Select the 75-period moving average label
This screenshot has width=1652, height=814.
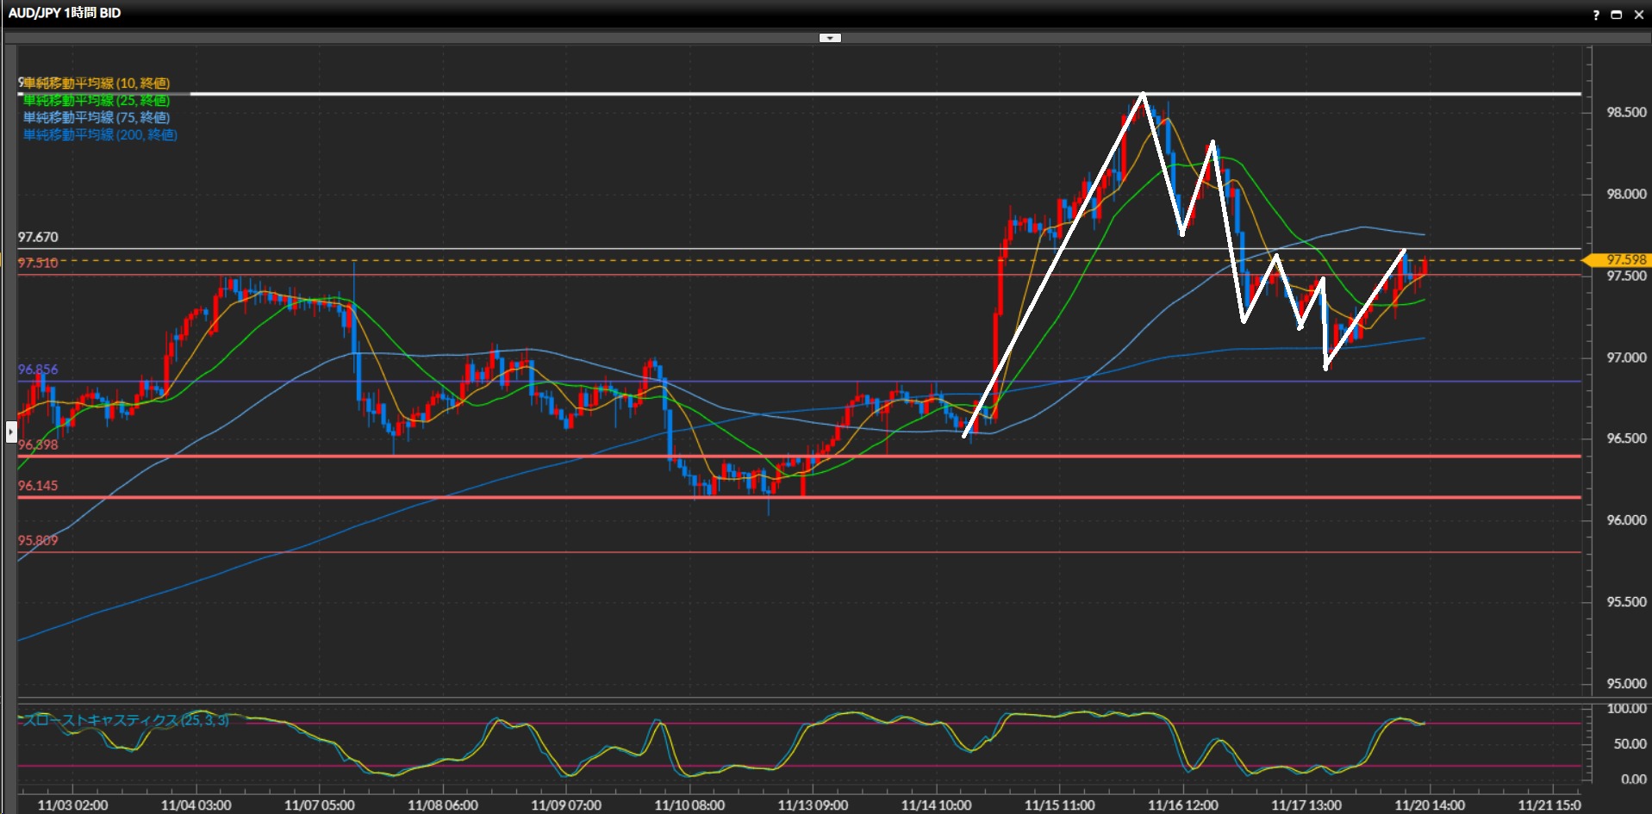pos(96,117)
